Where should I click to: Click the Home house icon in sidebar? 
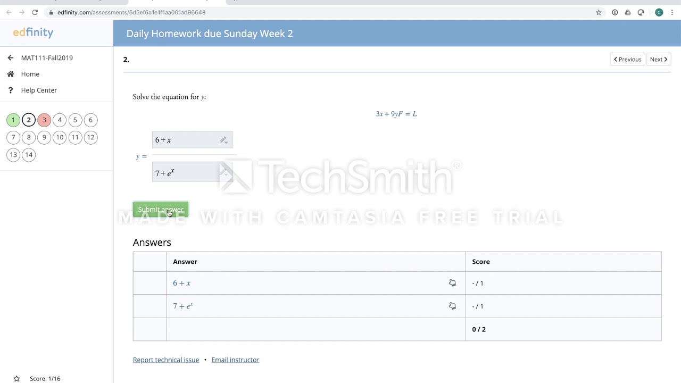point(11,74)
